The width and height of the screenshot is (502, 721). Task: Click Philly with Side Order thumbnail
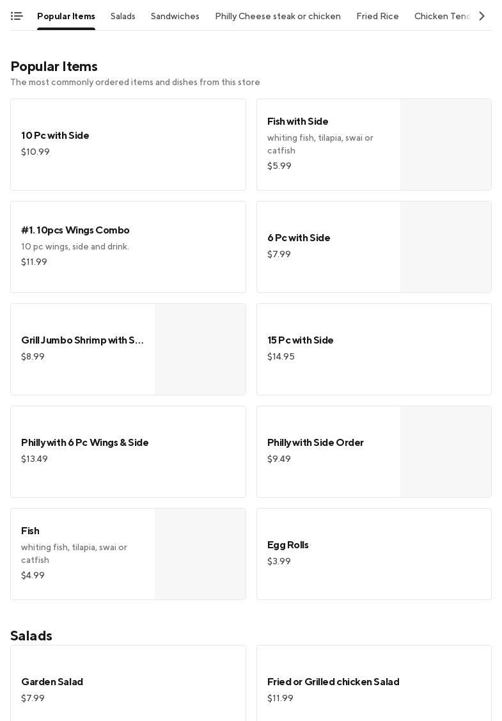(x=446, y=452)
